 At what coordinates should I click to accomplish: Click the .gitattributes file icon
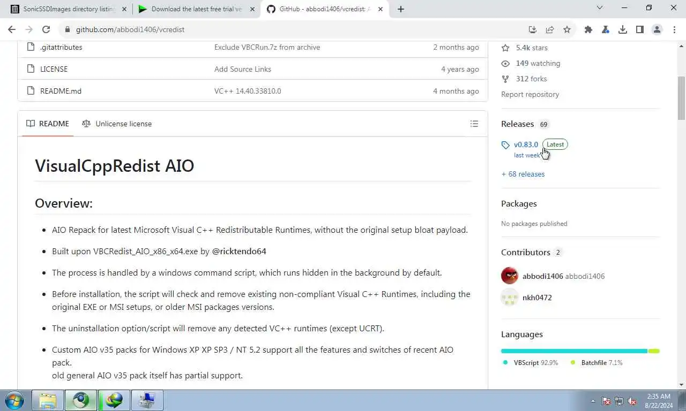(31, 47)
